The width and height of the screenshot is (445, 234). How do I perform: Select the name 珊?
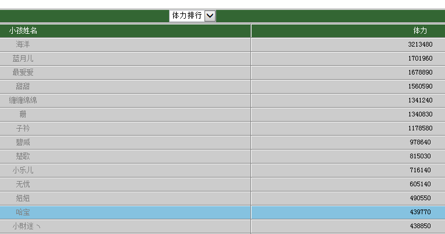pyautogui.click(x=23, y=114)
